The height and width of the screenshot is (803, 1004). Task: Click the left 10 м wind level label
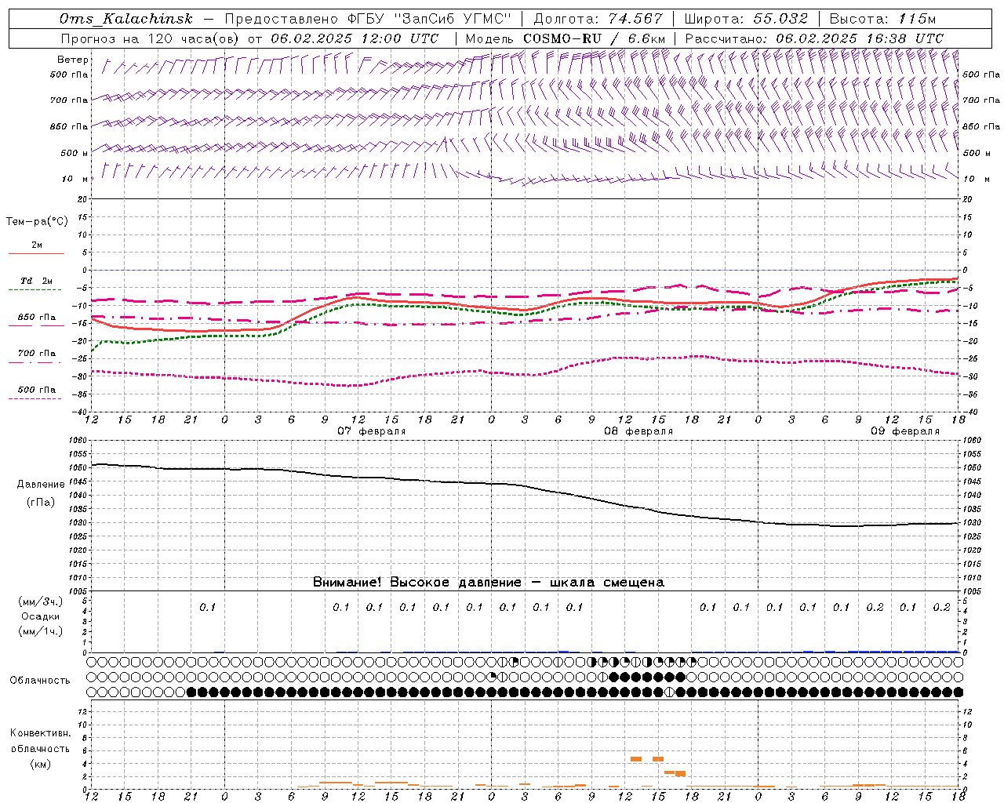pyautogui.click(x=75, y=179)
